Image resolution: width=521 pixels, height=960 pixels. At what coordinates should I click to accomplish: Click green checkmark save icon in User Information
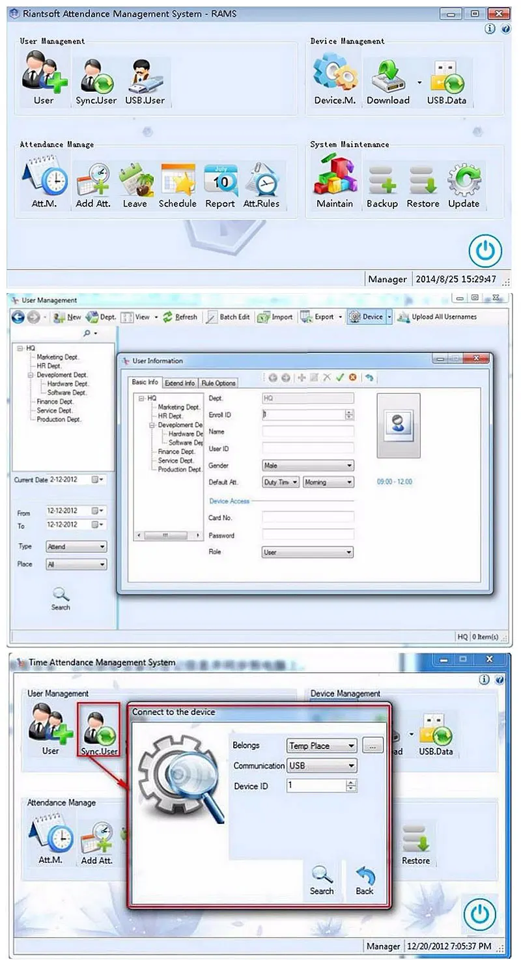(x=339, y=377)
